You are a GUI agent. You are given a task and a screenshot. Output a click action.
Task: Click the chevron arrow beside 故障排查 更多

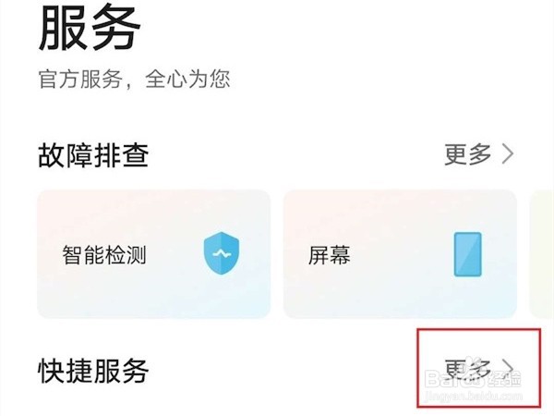point(508,154)
